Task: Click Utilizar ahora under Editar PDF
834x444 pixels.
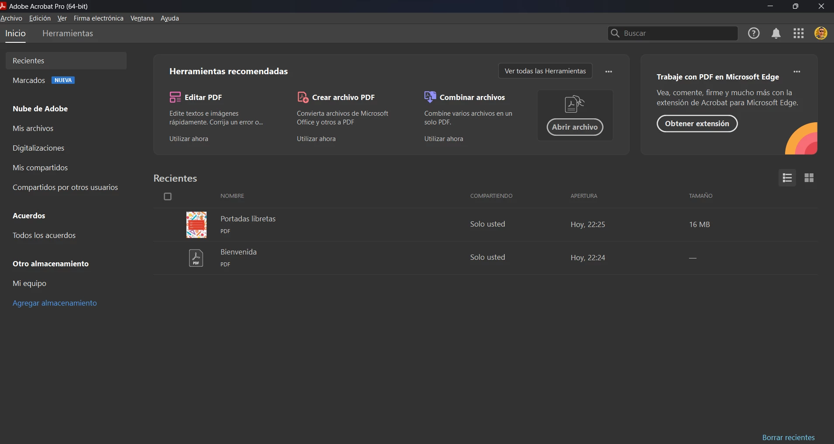Action: pos(189,139)
